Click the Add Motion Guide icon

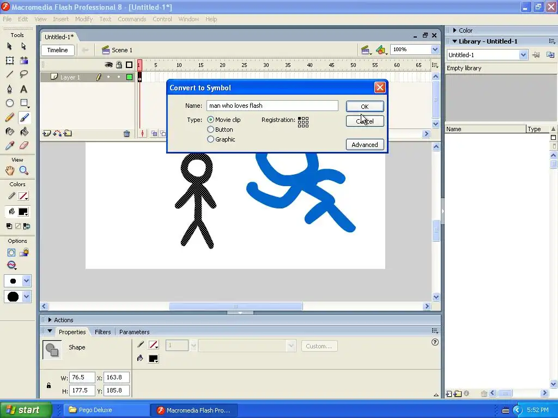57,134
